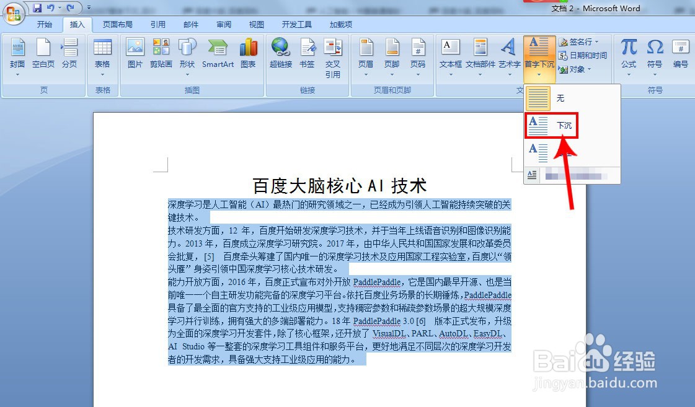Click the Redo icon in quick access toolbar
This screenshot has width=695, height=407.
[70, 8]
